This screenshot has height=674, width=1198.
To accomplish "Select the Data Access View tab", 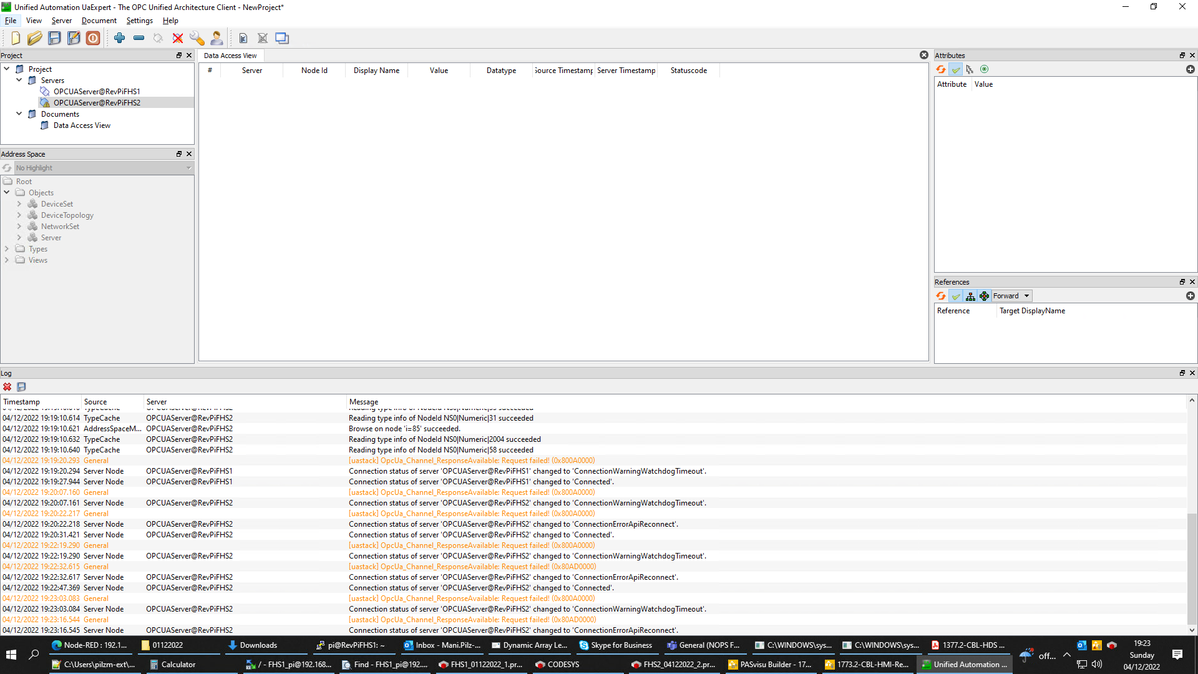I will (230, 56).
